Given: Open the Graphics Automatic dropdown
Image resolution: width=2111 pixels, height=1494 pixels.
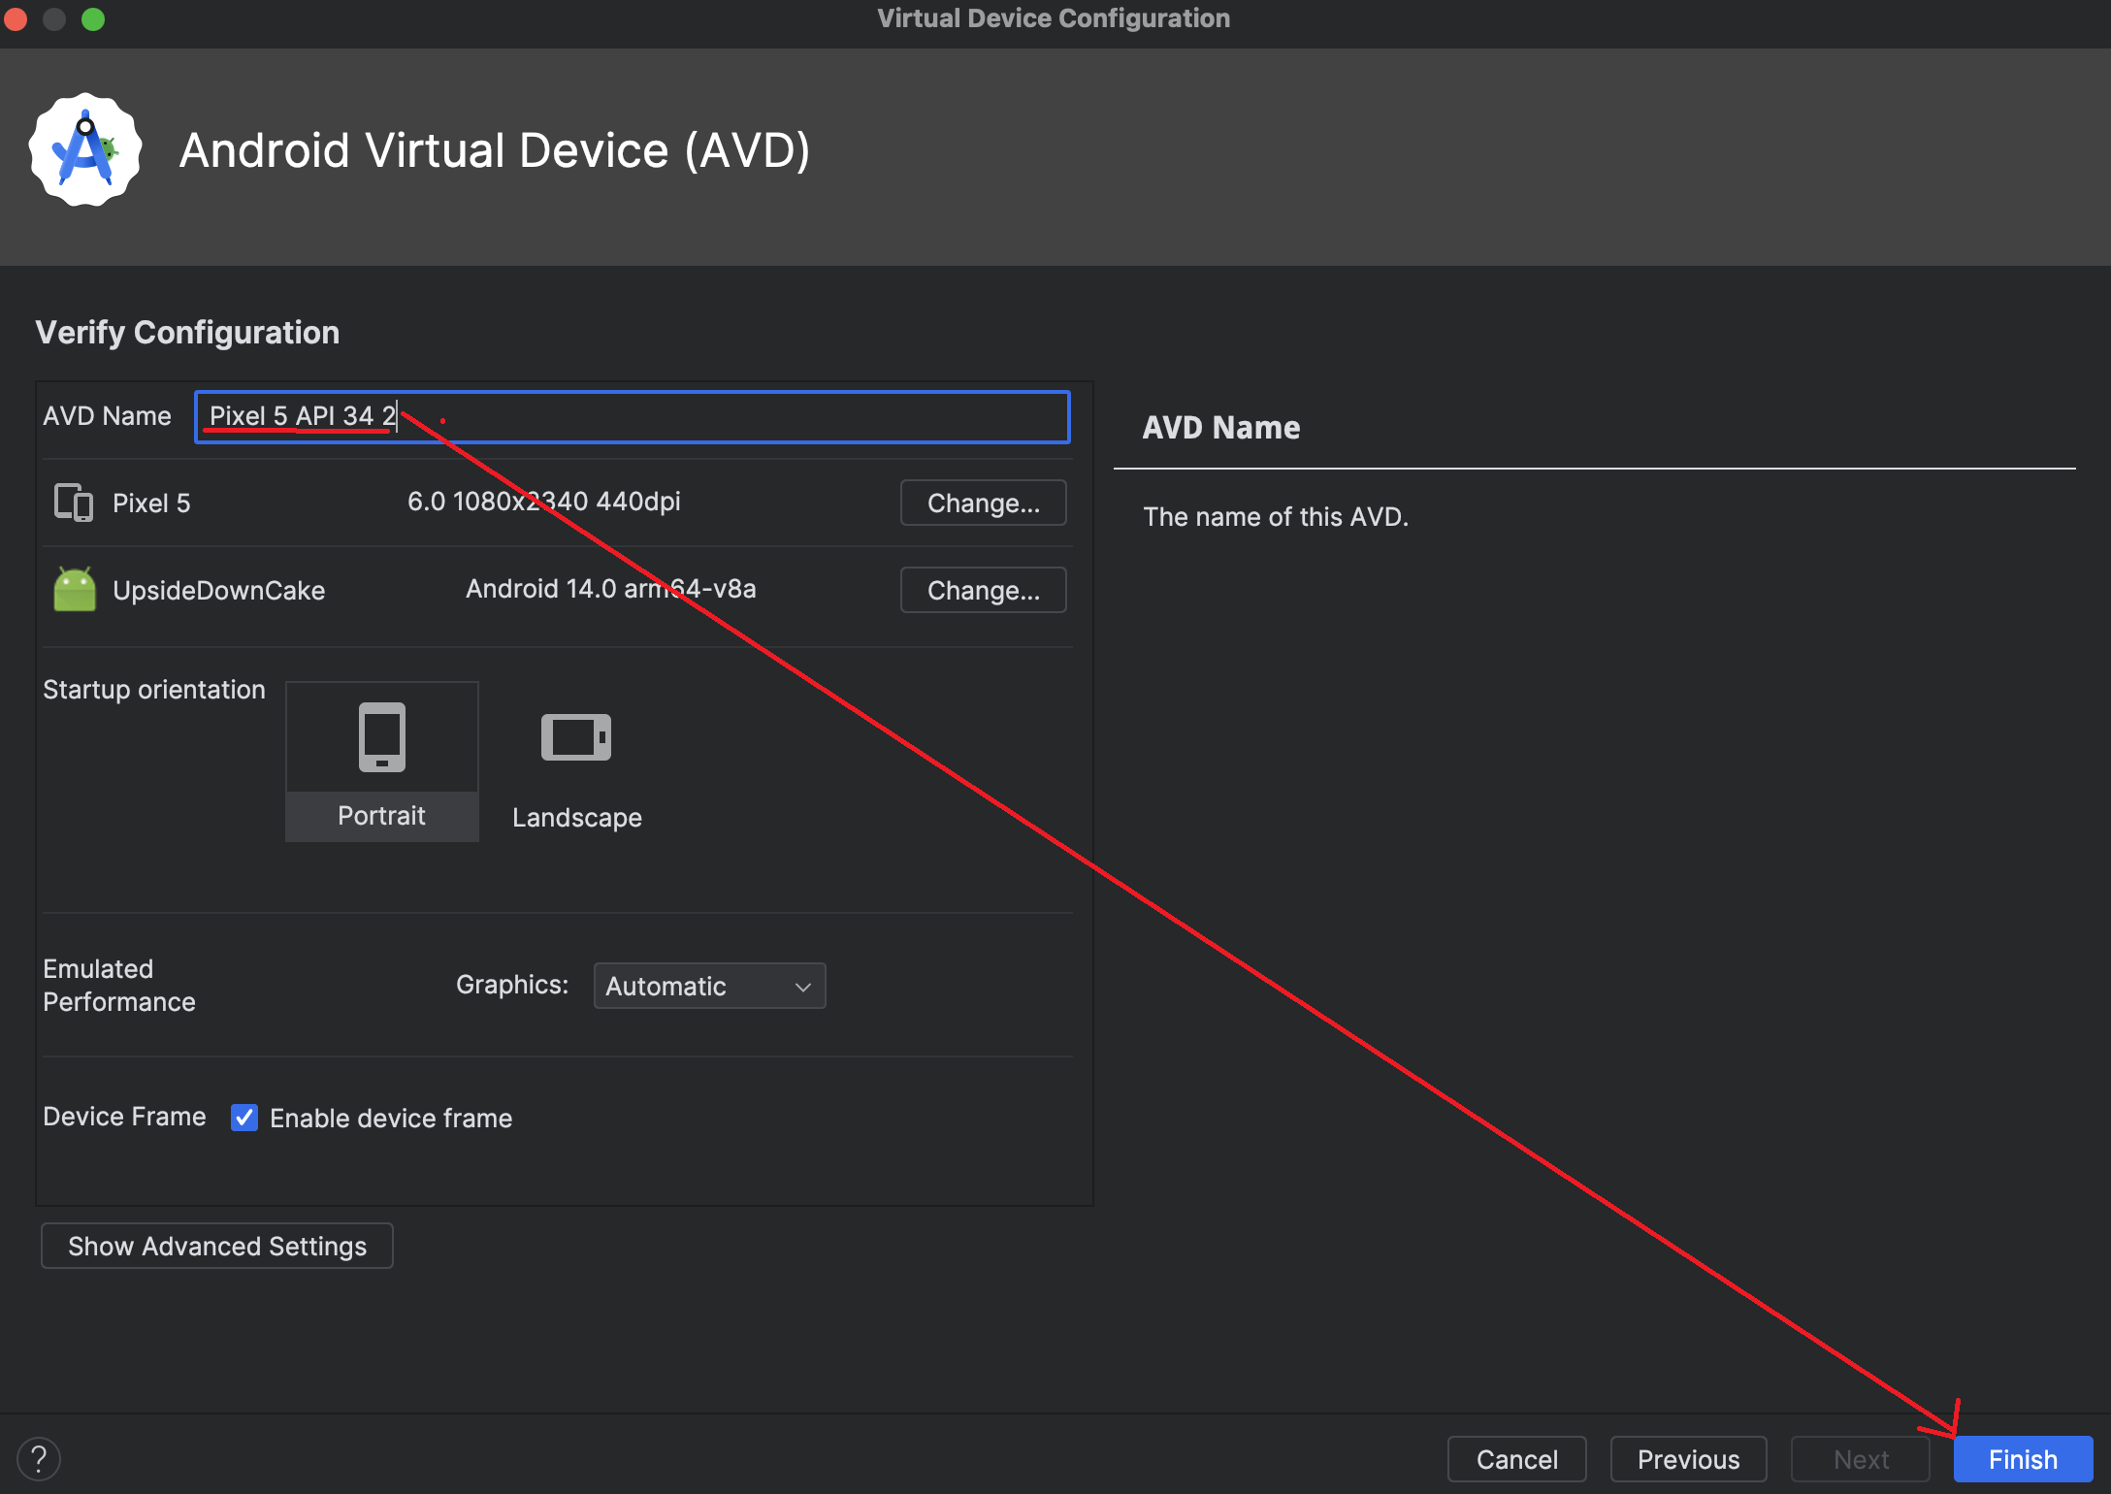Looking at the screenshot, I should click(708, 986).
